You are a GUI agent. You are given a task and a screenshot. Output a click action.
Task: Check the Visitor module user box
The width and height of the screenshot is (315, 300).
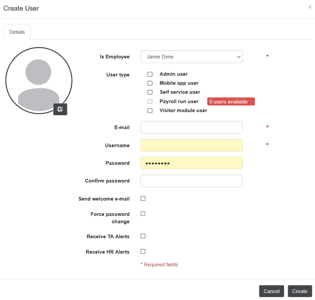[x=150, y=110]
